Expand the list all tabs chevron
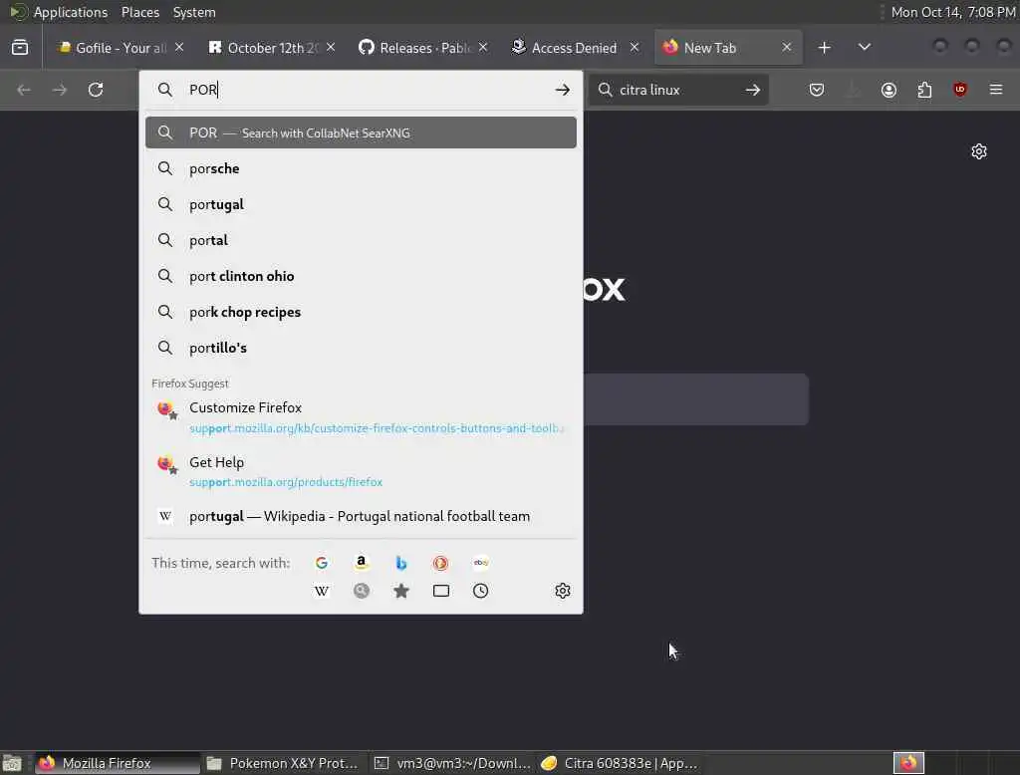Screen dimensions: 1020x775 pyautogui.click(x=864, y=48)
